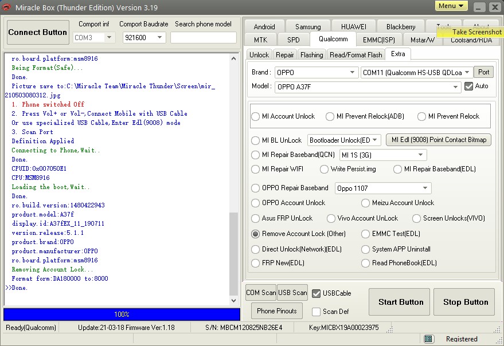Viewport: 504px width, 346px height.
Task: Select the Extra sub-tab
Action: tap(398, 54)
